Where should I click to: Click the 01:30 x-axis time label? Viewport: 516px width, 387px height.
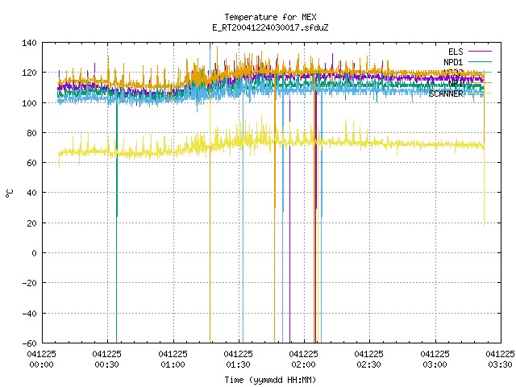pos(239,364)
